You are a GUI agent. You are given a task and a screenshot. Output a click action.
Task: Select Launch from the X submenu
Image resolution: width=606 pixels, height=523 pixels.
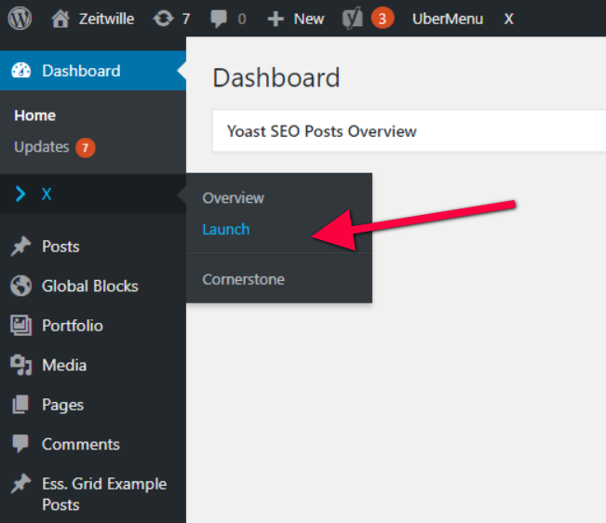click(x=226, y=229)
